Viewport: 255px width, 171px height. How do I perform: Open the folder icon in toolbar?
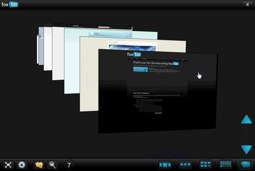coord(39,165)
